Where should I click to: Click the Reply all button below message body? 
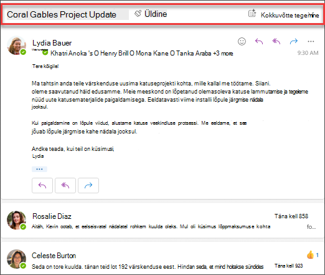65,185
